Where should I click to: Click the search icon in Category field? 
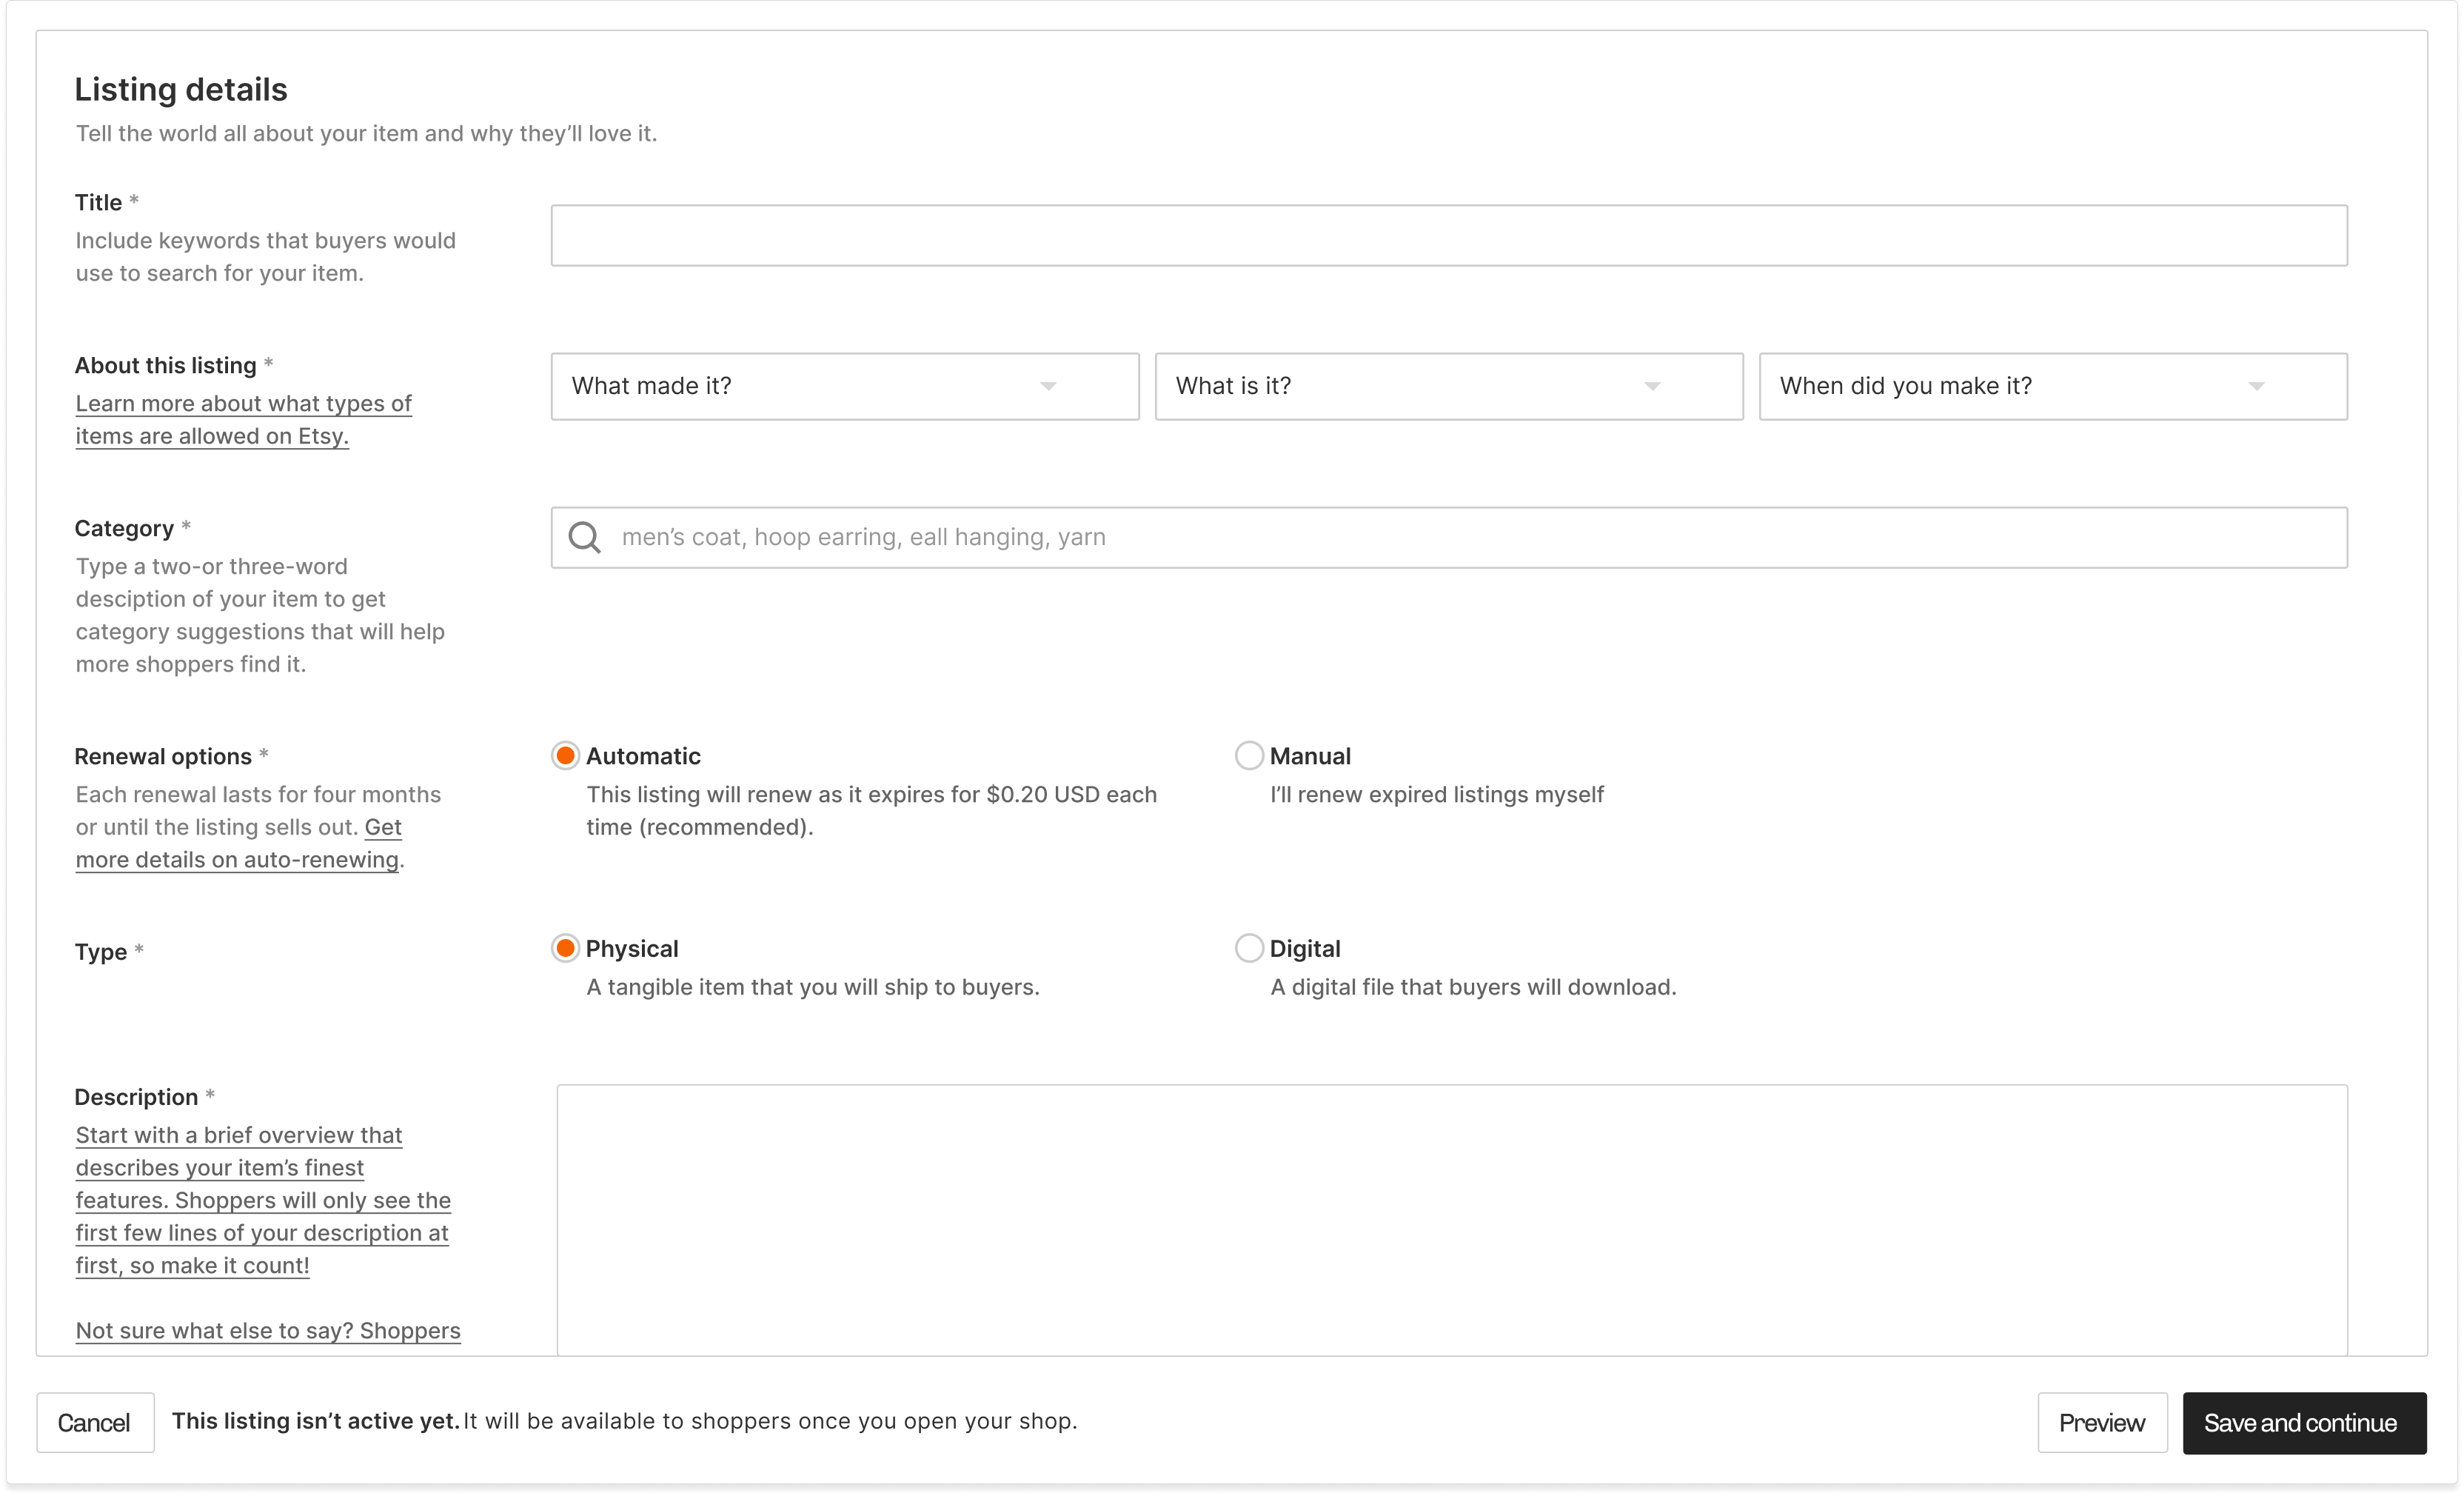(x=586, y=537)
